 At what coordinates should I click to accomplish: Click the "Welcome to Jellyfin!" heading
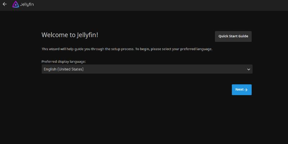70,35
